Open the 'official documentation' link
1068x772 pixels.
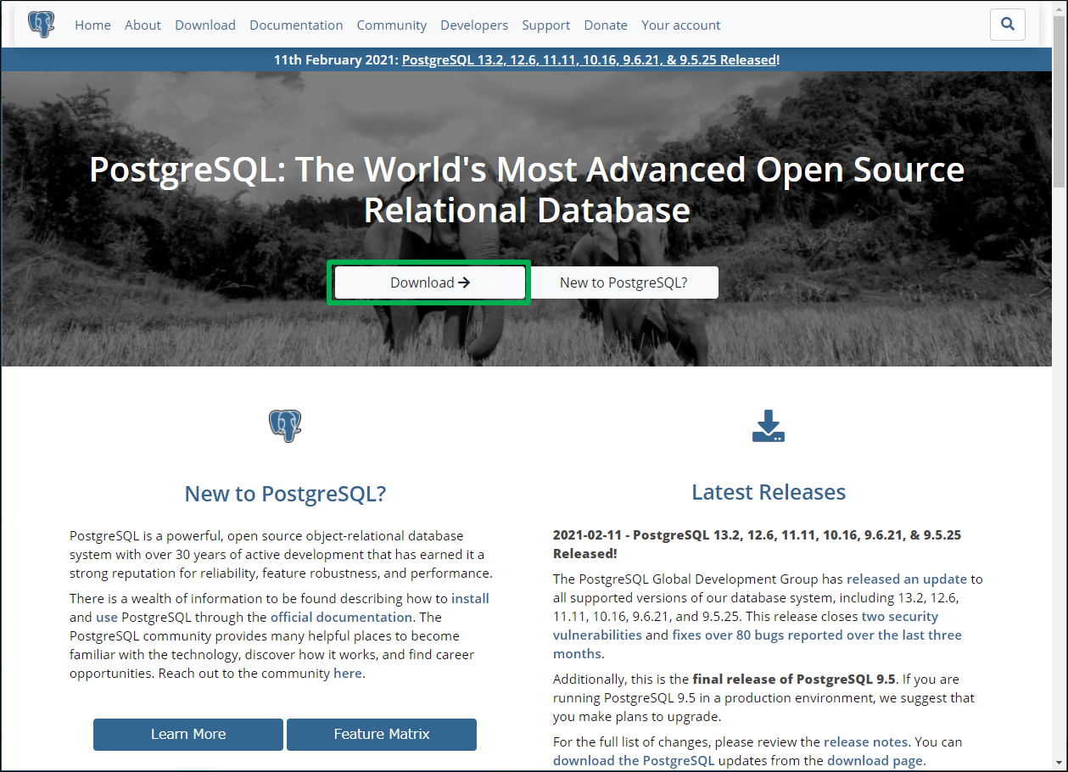click(341, 617)
